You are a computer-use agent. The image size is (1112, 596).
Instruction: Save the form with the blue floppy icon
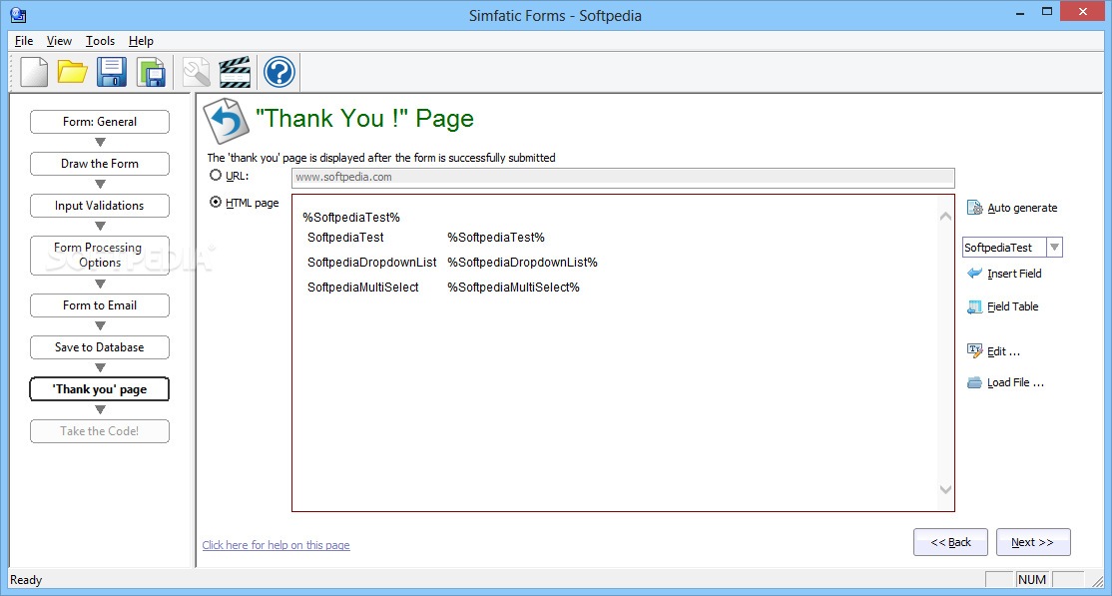112,72
